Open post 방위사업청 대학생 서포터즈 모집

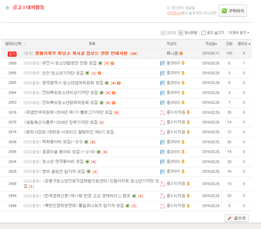[69, 132]
